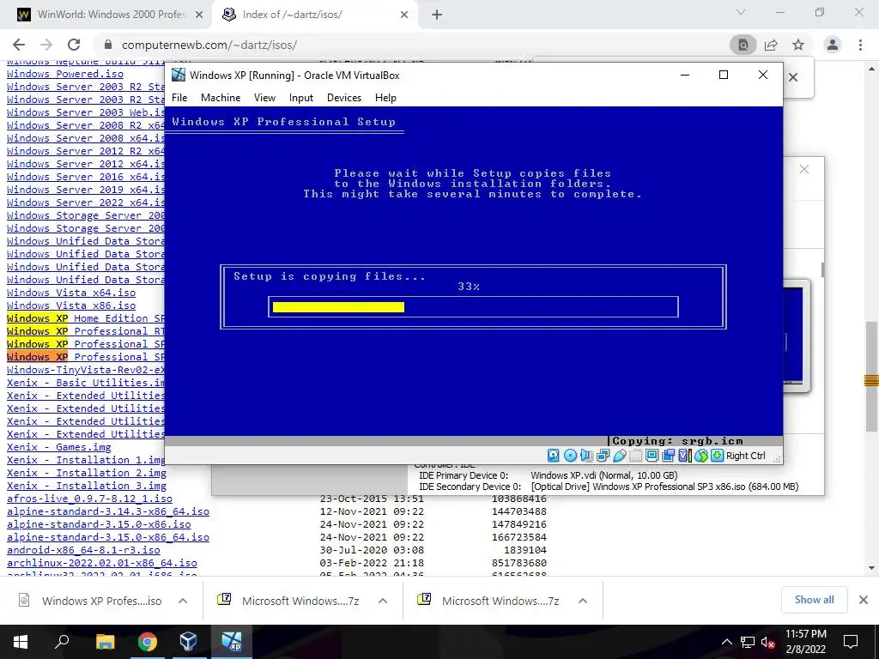Viewport: 879px width, 659px height.
Task: Expand options for the second Microsoft Windows....7z download
Action: tap(583, 601)
